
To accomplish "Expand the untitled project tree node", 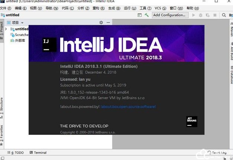I will click(x=6, y=29).
